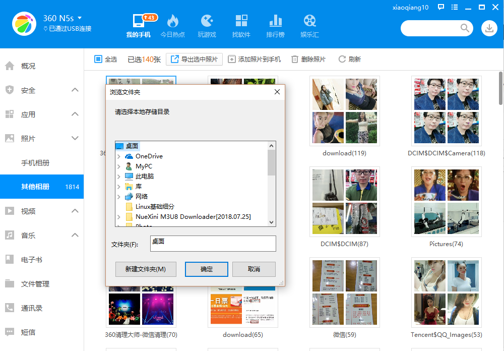This screenshot has height=351, width=504.
Task: Select 网络 in folder tree
Action: coord(142,197)
